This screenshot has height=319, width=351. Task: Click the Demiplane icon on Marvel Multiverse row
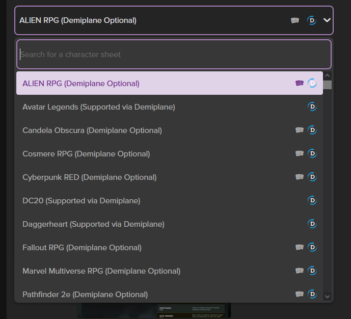coord(312,271)
